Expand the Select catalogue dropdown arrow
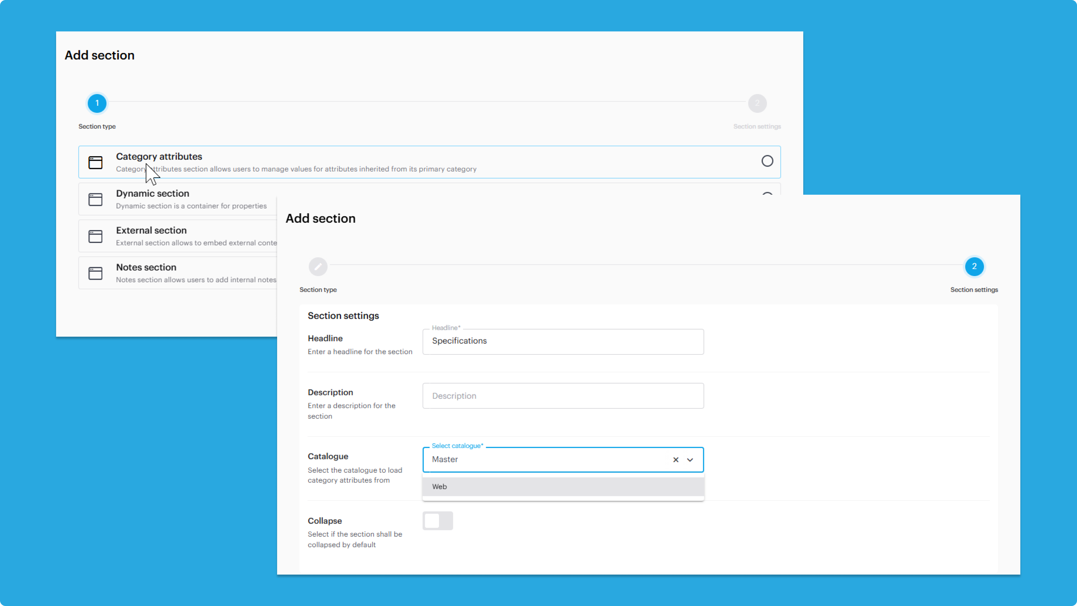Screen dimensions: 1077x606 tap(690, 460)
